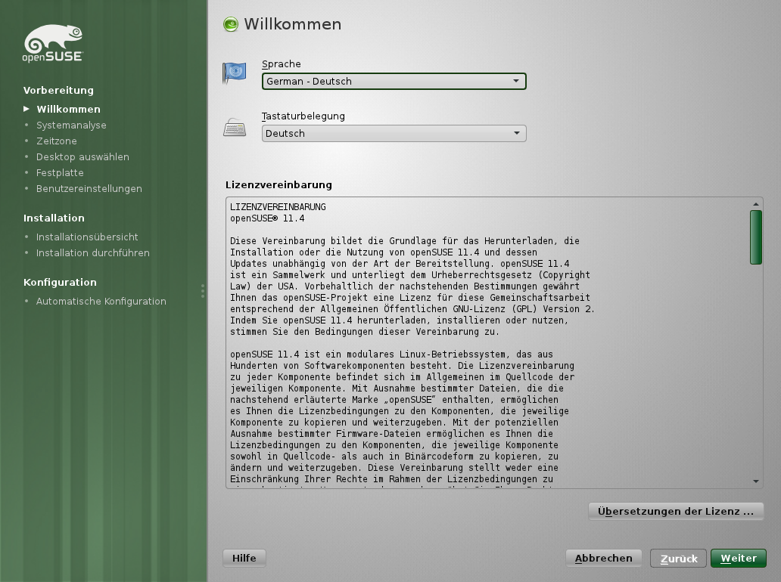The width and height of the screenshot is (781, 582).
Task: Click the Zurück button
Action: pos(678,558)
